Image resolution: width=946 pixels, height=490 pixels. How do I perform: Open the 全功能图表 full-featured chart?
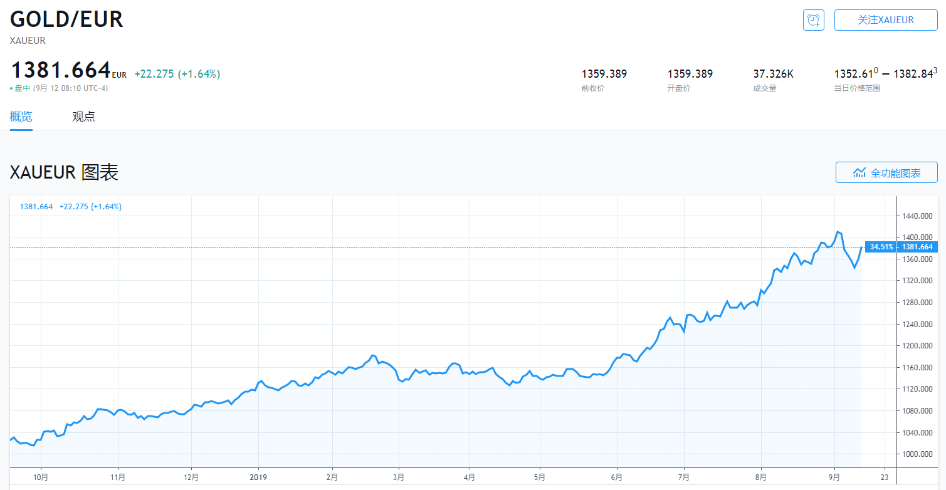[886, 172]
